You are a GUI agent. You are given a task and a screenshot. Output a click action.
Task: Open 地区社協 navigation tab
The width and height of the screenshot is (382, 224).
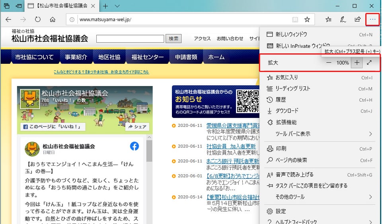(109, 57)
